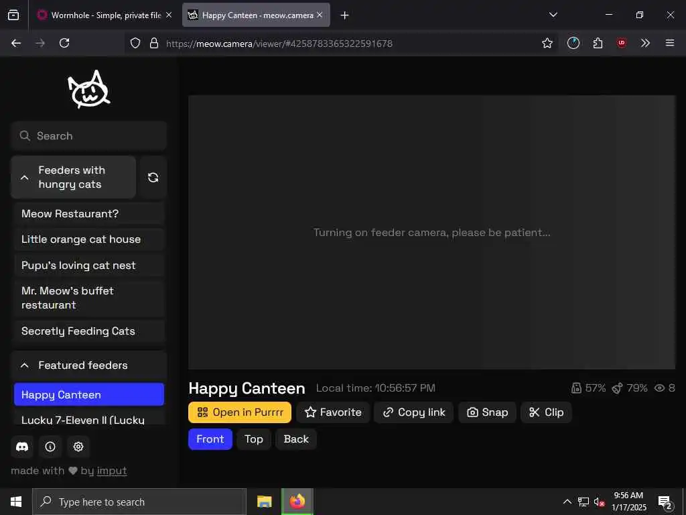Viewport: 686px width, 515px height.
Task: Click the feeder Search field
Action: pos(89,135)
